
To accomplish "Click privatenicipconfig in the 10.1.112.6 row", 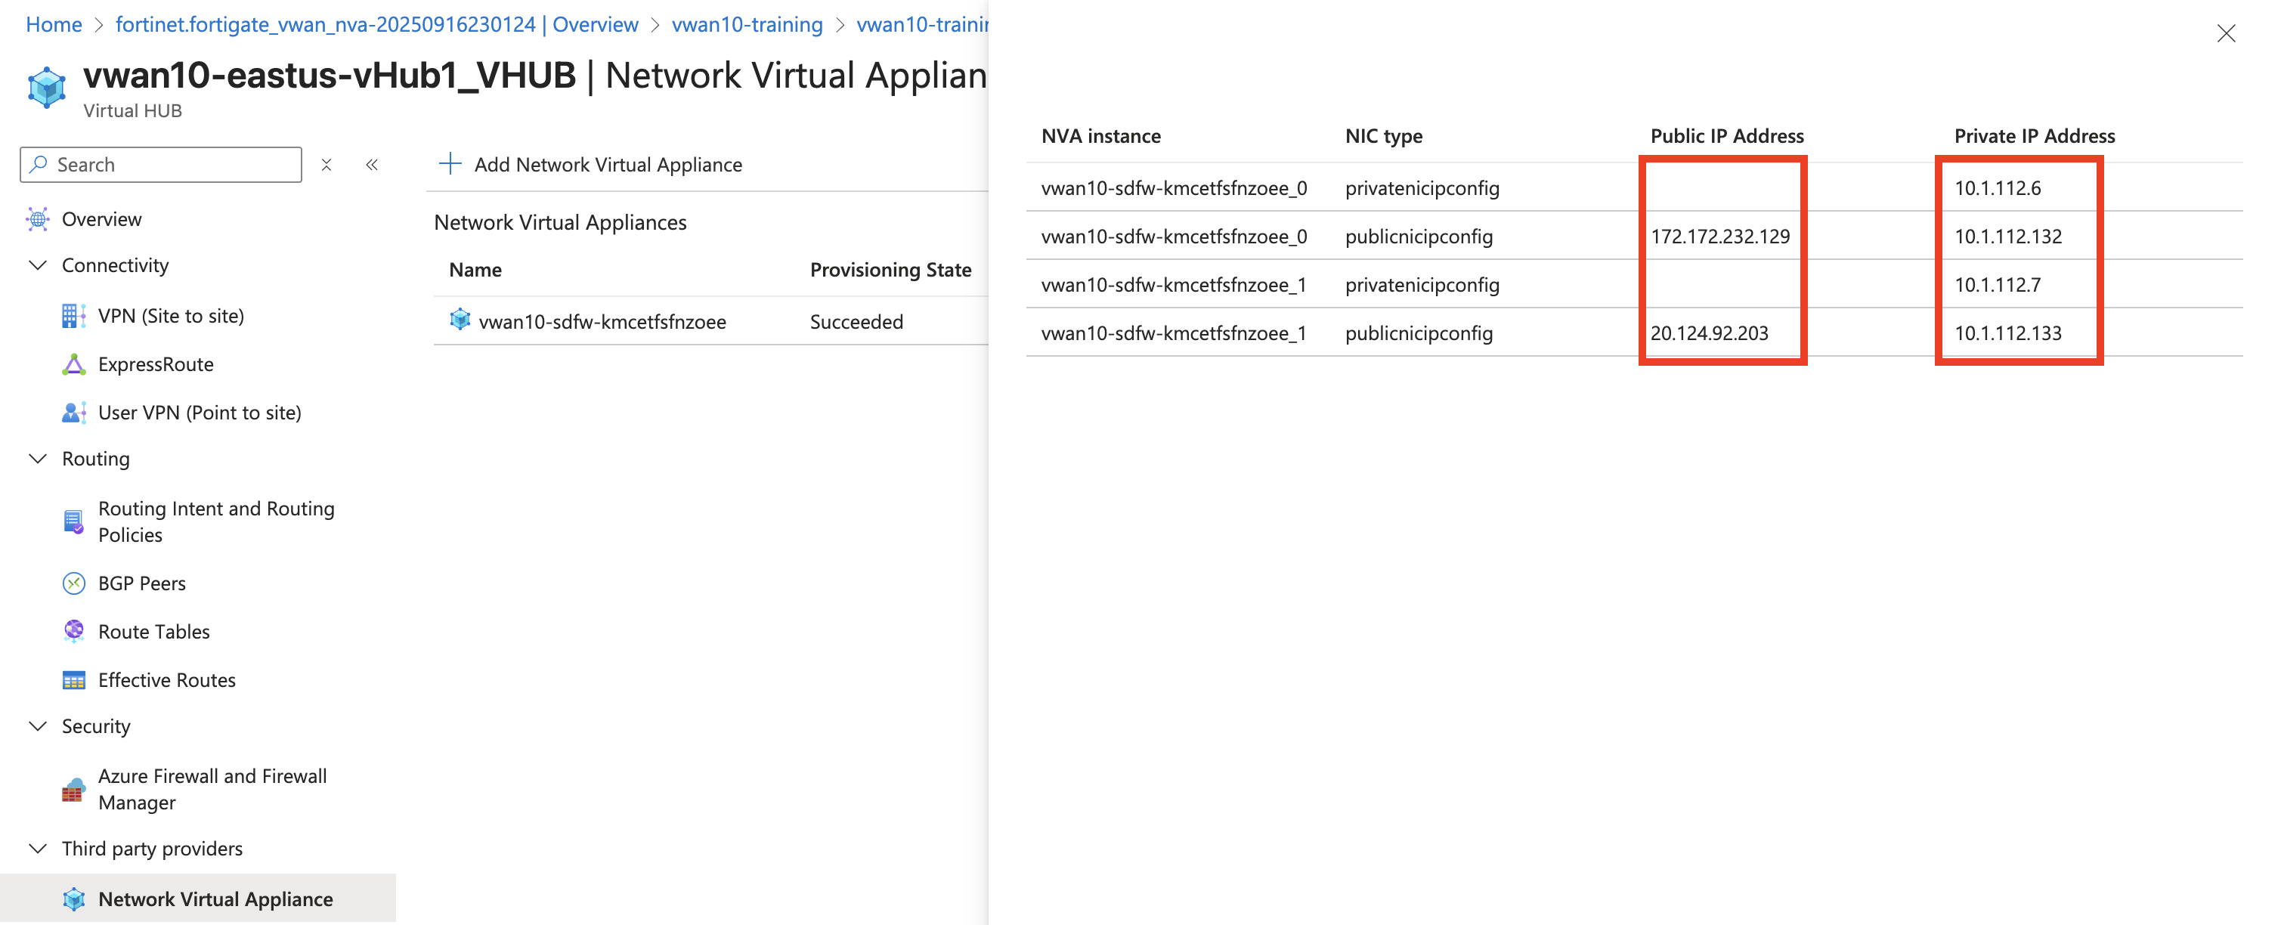I will coord(1422,187).
